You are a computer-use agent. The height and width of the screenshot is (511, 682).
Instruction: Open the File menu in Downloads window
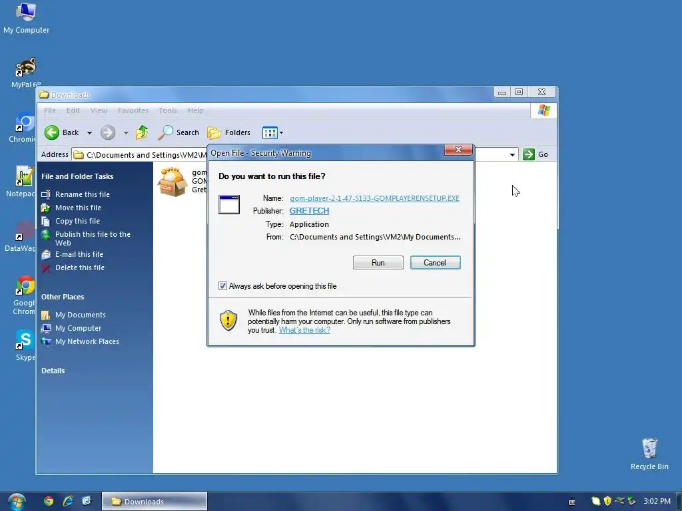click(50, 110)
